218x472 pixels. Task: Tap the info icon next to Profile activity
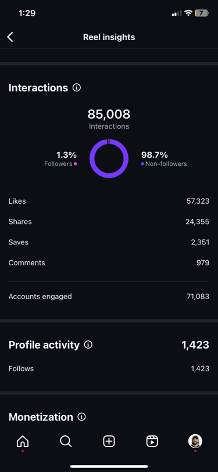click(88, 345)
